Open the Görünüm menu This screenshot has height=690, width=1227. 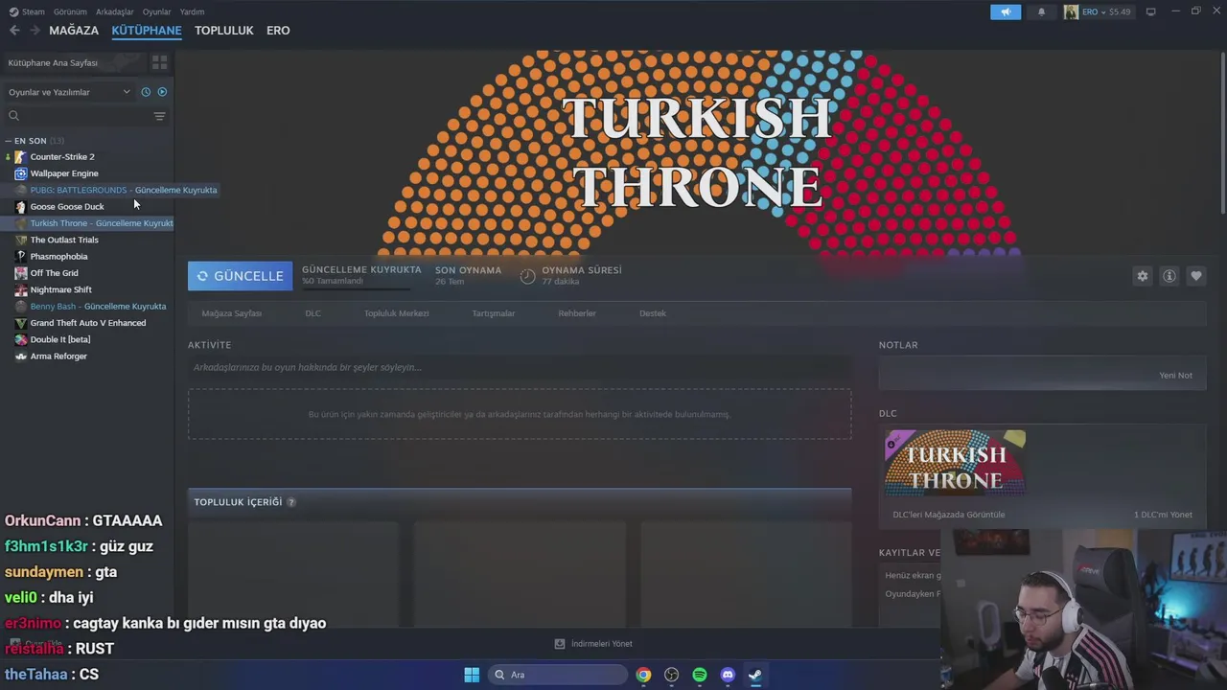tap(70, 11)
